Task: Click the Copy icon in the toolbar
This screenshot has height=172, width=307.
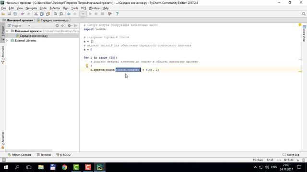Action: click(42, 14)
